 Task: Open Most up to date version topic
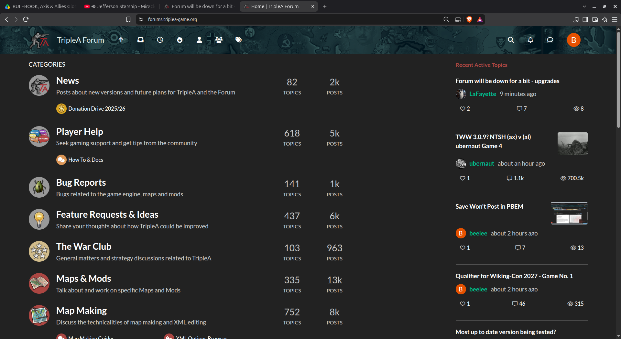[x=506, y=332]
